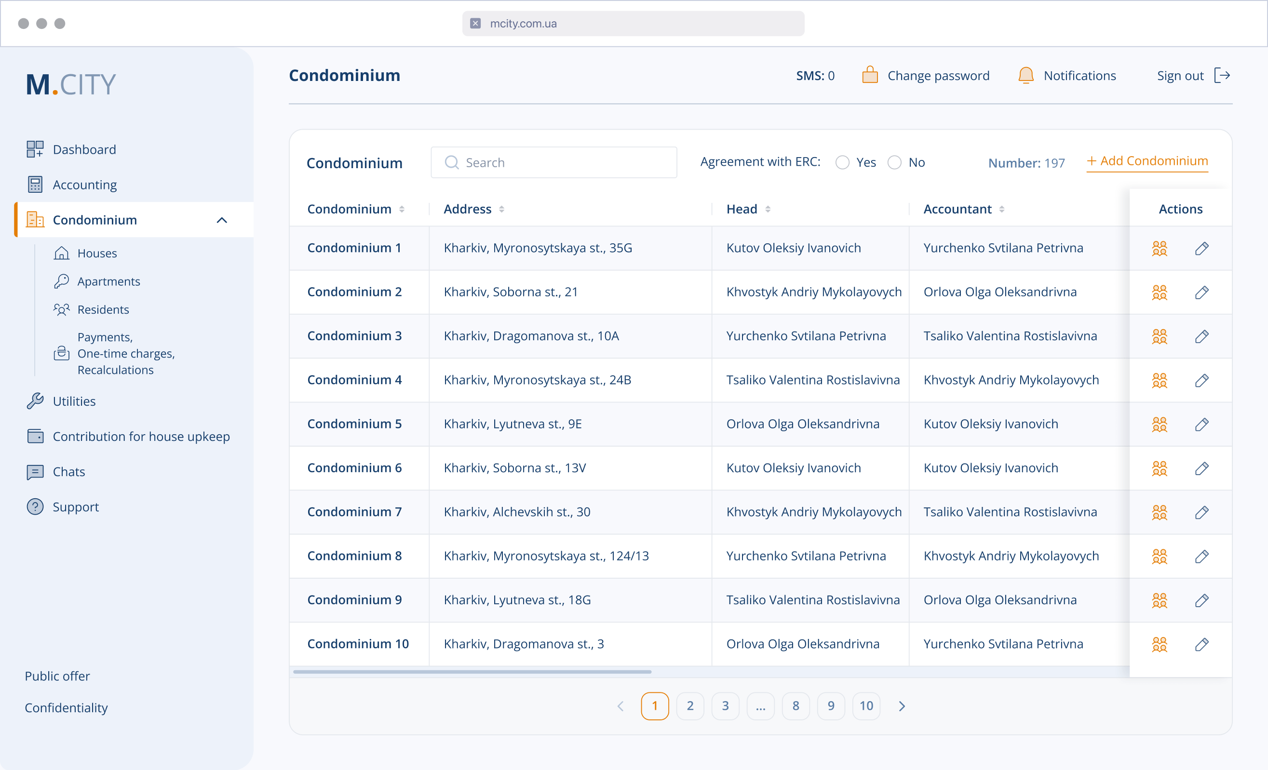1268x770 pixels.
Task: Select No for Agreement with ERC
Action: [x=894, y=162]
